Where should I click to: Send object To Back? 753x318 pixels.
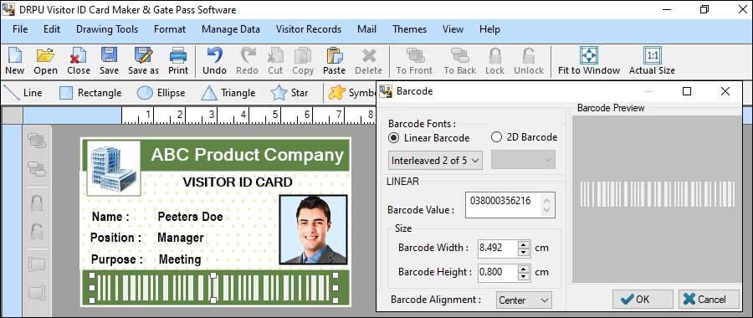pyautogui.click(x=459, y=60)
